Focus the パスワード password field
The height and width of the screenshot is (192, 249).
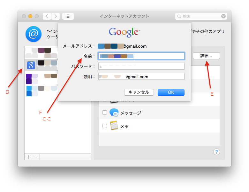click(x=141, y=66)
